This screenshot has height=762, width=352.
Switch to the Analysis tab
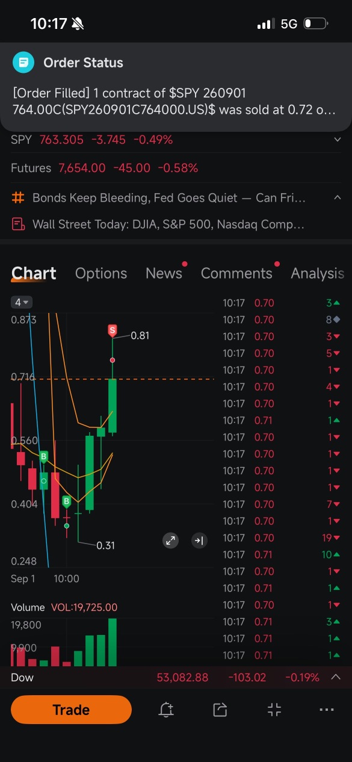pyautogui.click(x=318, y=273)
